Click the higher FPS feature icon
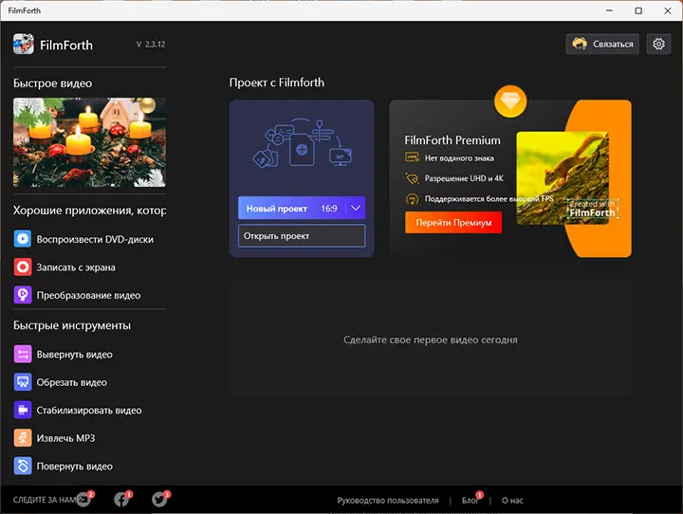683x514 pixels. click(x=412, y=199)
